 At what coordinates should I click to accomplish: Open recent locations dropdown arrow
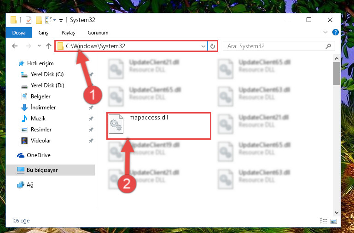[39, 46]
